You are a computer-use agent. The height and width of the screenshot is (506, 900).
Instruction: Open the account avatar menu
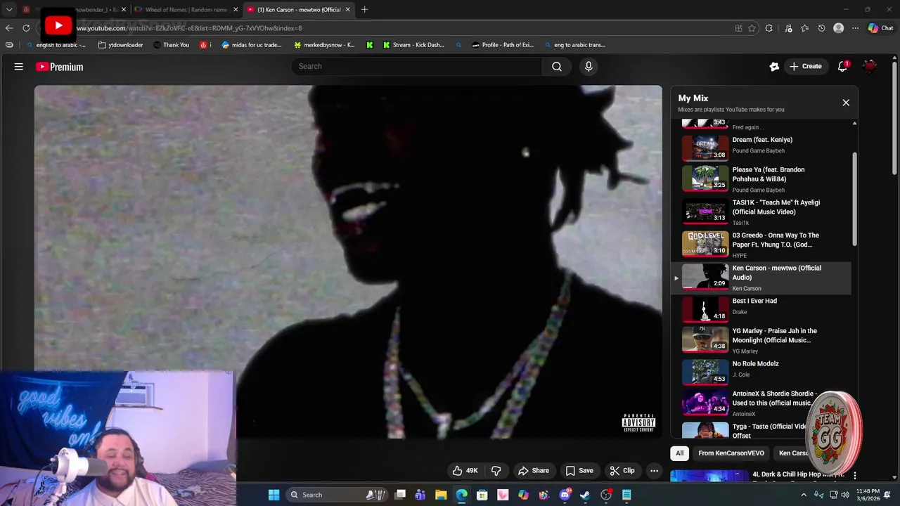click(x=870, y=66)
